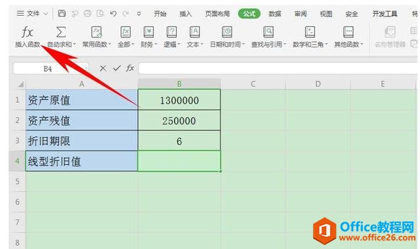Select row 5 header

point(18,182)
